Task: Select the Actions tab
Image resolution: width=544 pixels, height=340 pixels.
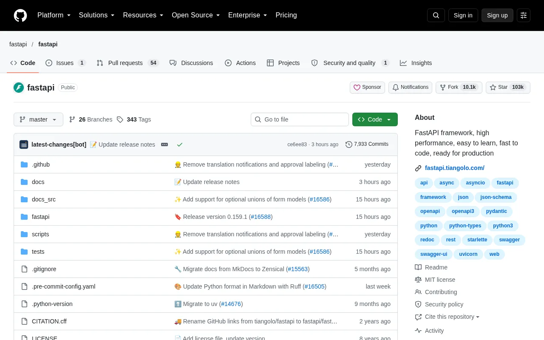Action: click(240, 63)
